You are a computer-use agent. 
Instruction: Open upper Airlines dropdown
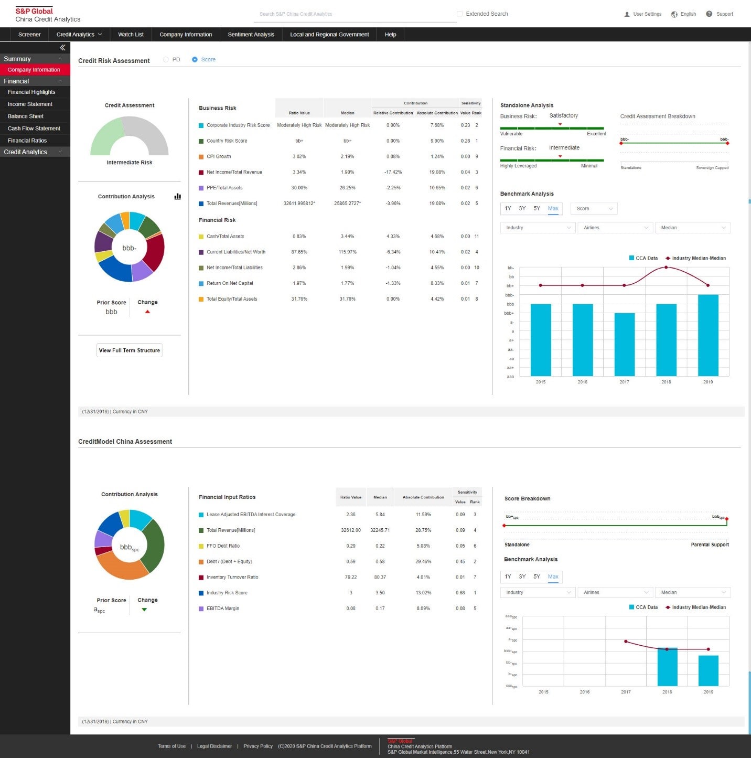click(x=616, y=228)
